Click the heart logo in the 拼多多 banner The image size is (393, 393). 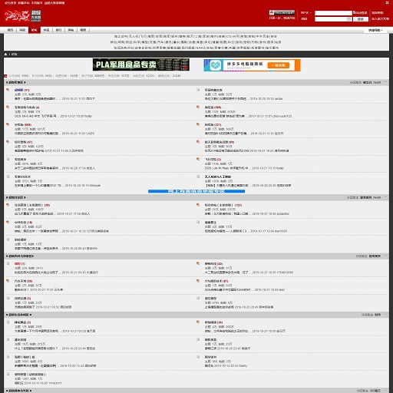[x=216, y=65]
